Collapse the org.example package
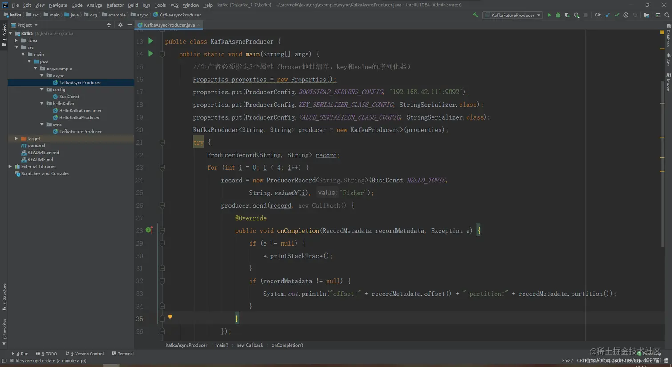Viewport: 672px width, 367px height. [36, 69]
